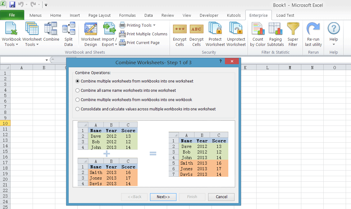The height and width of the screenshot is (209, 351).
Task: Open Customize Quick Access Toolbar dropdown
Action: pyautogui.click(x=46, y=5)
